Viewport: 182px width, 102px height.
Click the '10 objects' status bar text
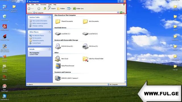[x=30, y=84]
